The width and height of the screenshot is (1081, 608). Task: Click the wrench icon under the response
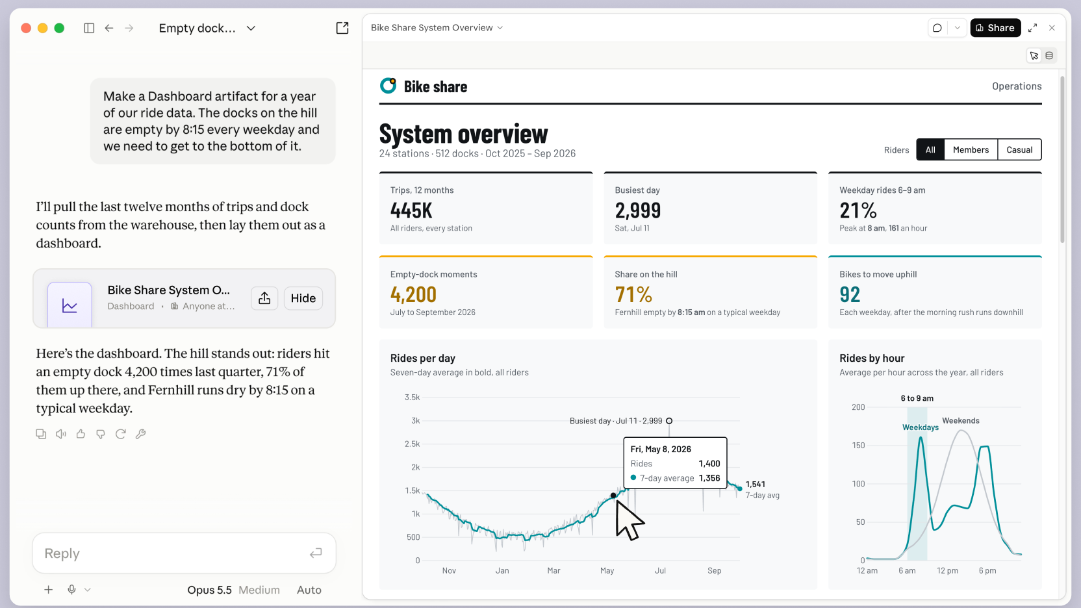click(x=140, y=434)
